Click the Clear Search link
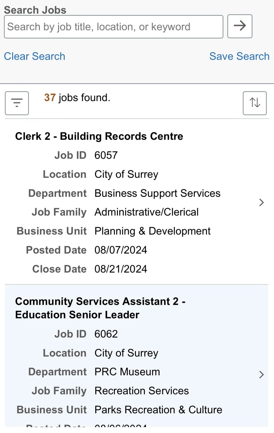 35,56
